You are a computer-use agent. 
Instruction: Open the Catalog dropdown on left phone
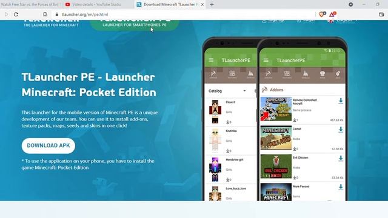click(x=227, y=91)
